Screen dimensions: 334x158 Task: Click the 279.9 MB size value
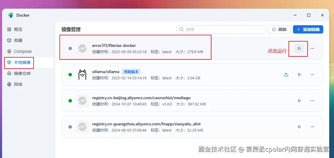[x=195, y=52]
